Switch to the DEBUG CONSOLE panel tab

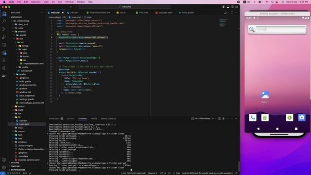tap(108, 119)
